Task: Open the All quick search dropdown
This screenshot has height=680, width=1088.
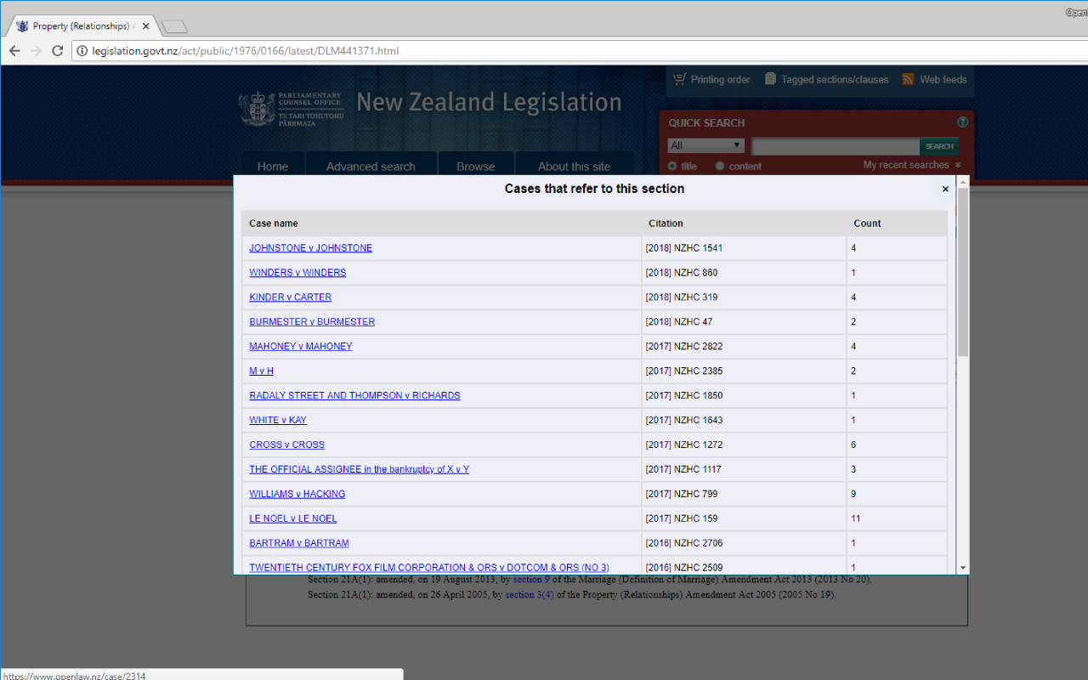Action: point(706,145)
